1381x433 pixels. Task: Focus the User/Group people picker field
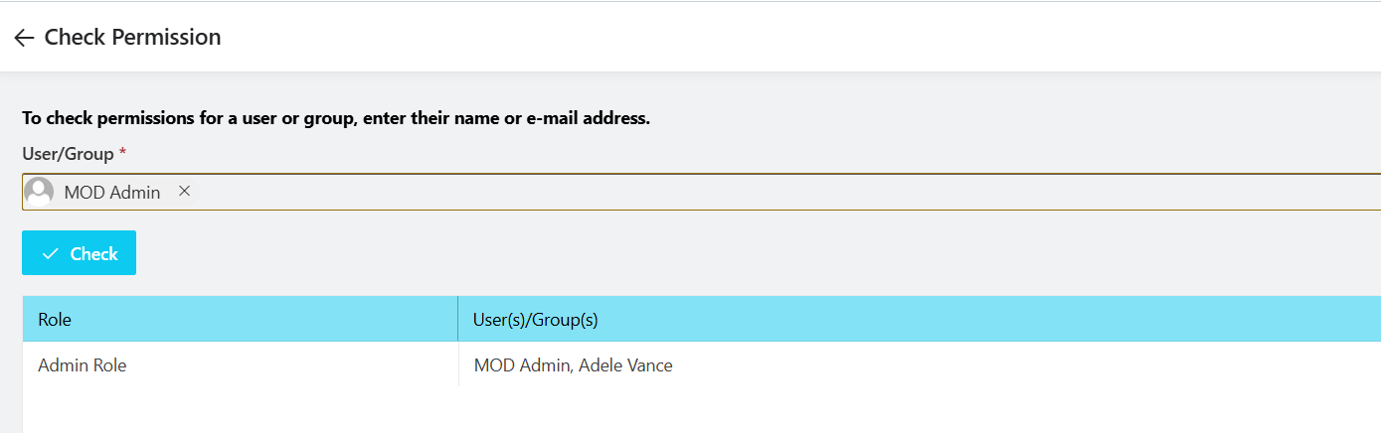point(701,192)
